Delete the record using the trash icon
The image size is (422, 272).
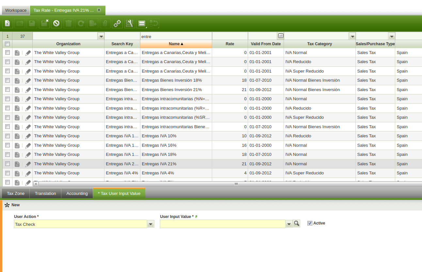69,23
